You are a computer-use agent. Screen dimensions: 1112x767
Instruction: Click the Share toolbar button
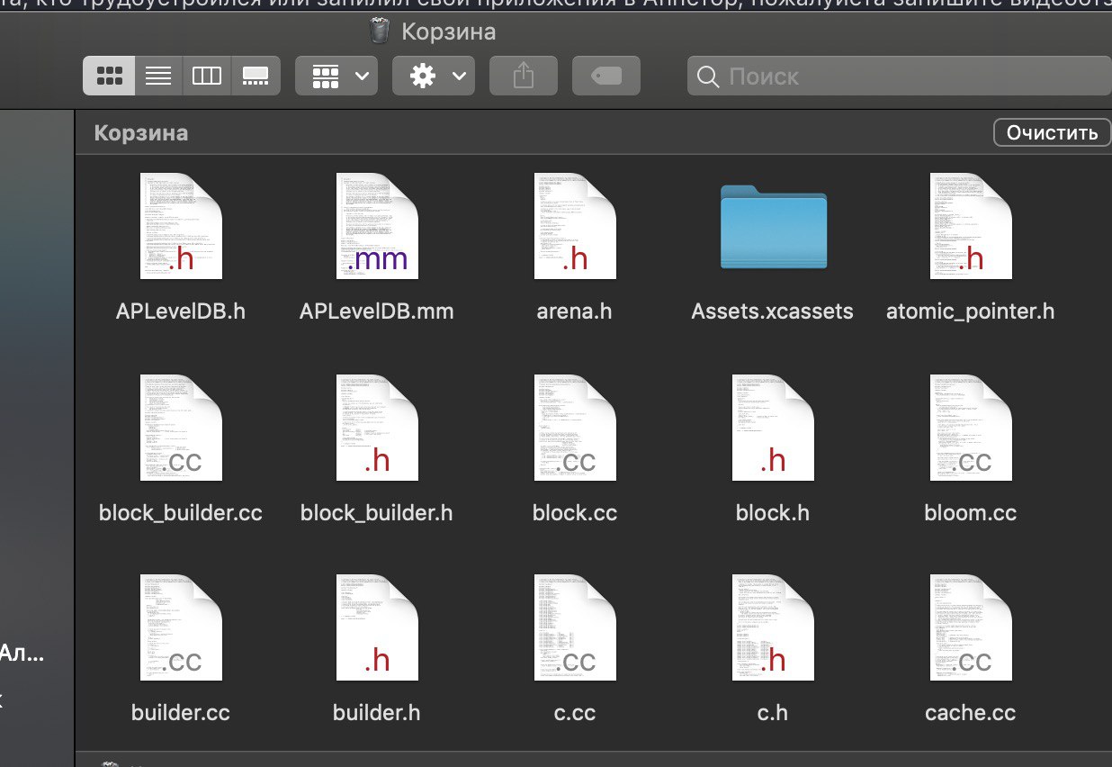[x=524, y=76]
